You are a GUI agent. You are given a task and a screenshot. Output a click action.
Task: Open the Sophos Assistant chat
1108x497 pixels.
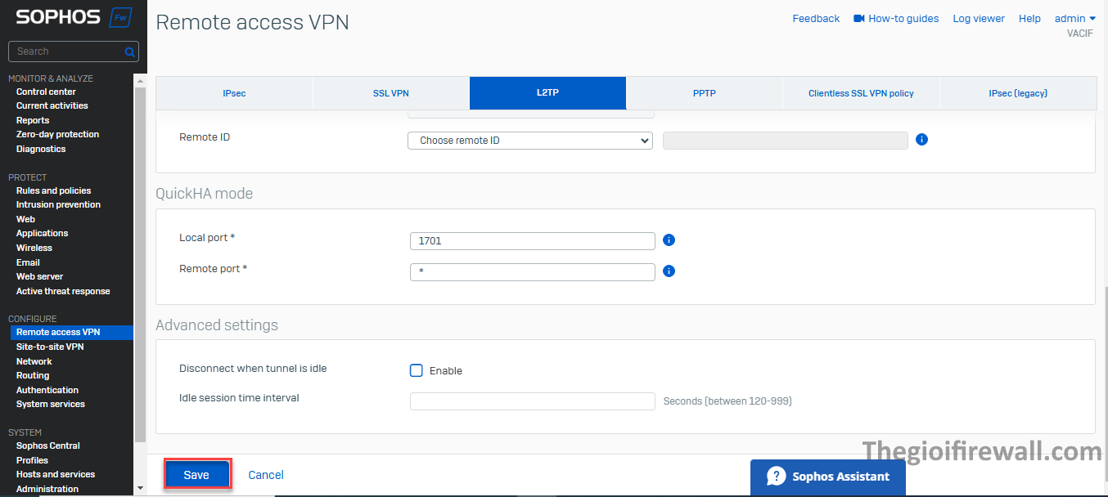pos(827,477)
